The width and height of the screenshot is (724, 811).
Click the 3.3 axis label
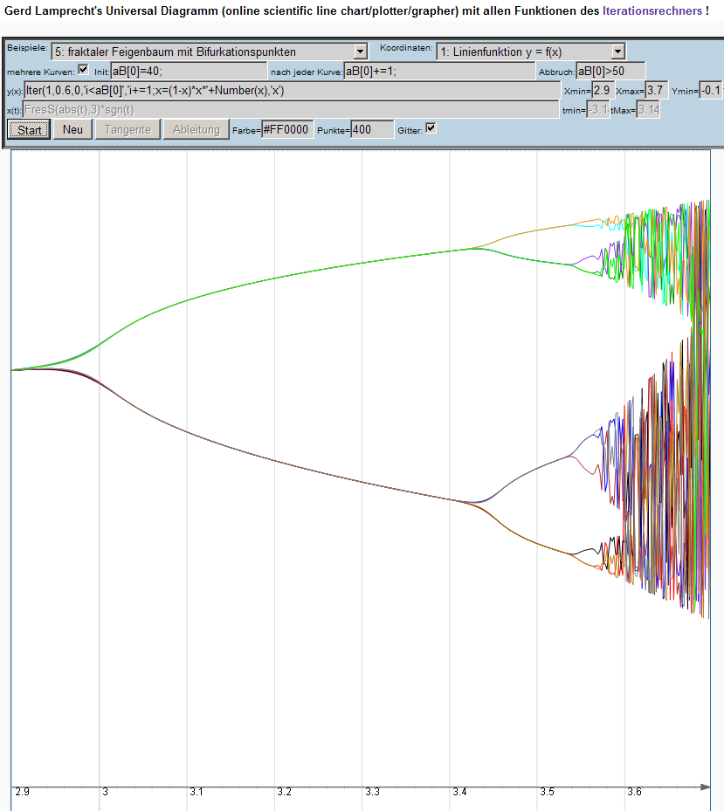372,792
